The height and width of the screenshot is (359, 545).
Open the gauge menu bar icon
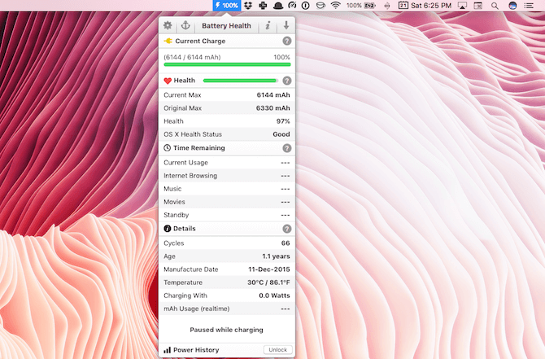click(x=292, y=6)
